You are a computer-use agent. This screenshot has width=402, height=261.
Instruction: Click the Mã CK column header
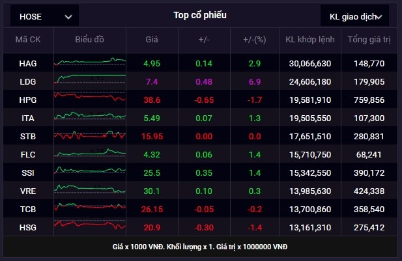tap(27, 40)
